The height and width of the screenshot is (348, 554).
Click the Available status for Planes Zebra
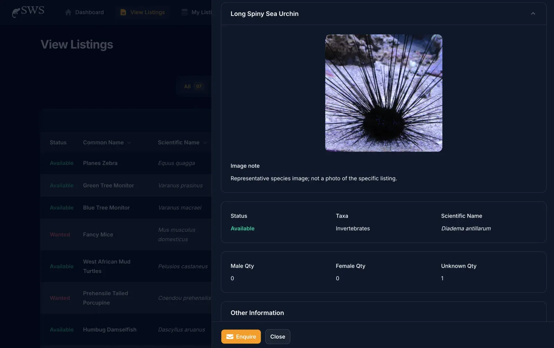62,163
